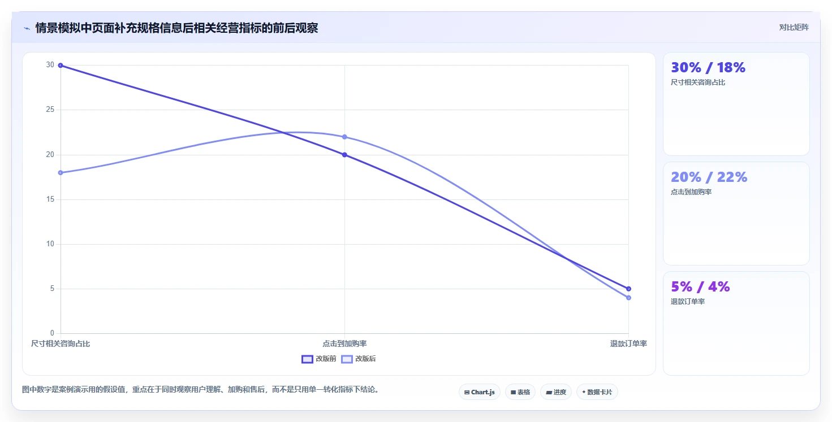832x422 pixels.
Task: Click the 点击到加购率 x-axis label
Action: (x=344, y=343)
